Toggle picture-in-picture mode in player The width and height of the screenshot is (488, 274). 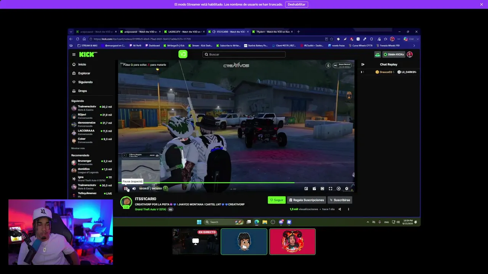pyautogui.click(x=306, y=188)
